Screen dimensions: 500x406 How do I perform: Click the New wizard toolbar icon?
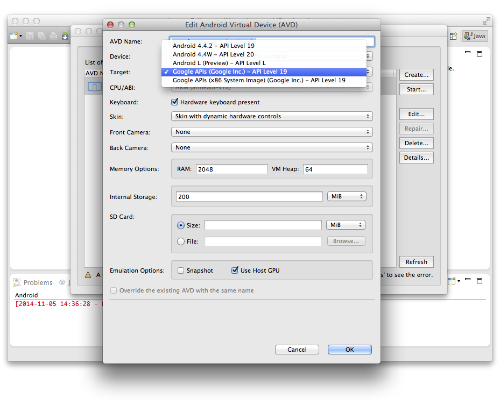click(14, 36)
